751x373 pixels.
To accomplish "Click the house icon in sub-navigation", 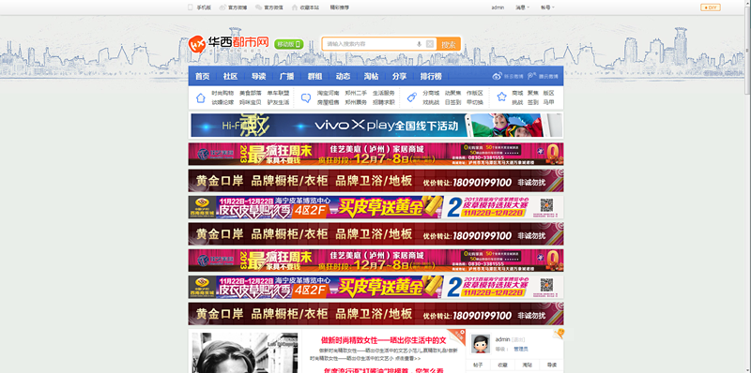I will tap(201, 97).
